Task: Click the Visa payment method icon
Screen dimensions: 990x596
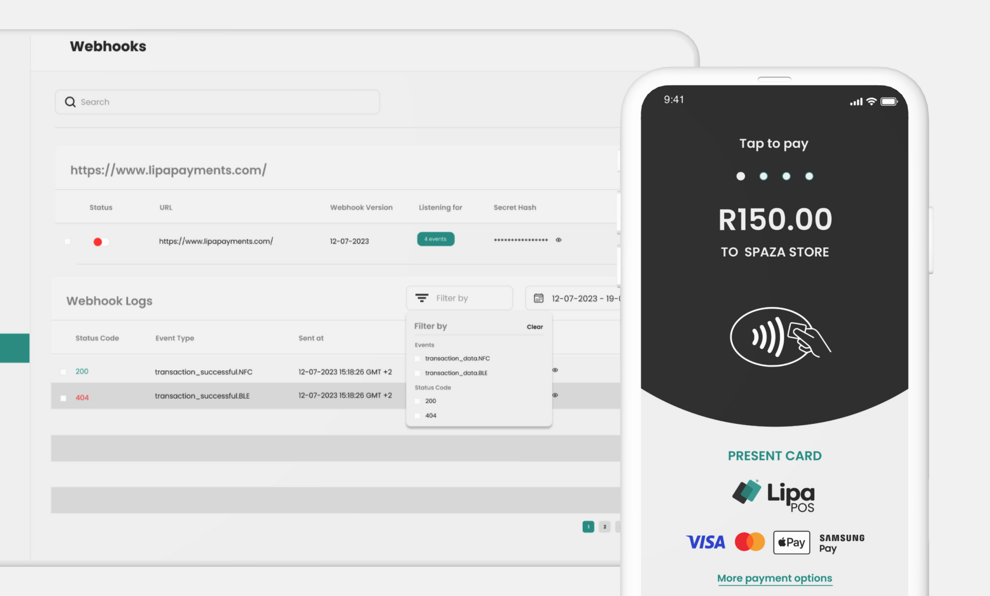Action: (706, 541)
